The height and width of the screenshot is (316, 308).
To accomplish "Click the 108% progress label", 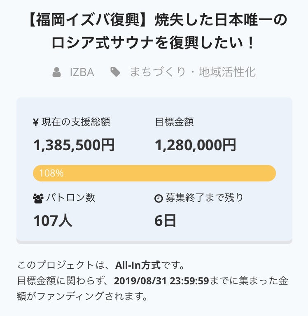I will (51, 173).
